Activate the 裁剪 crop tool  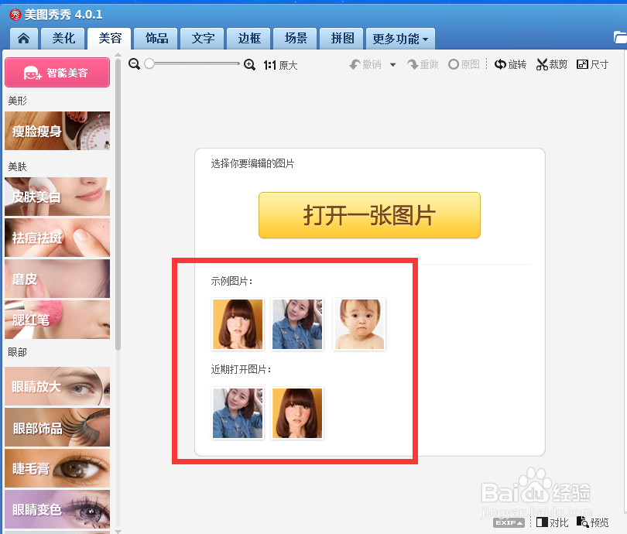(x=551, y=65)
